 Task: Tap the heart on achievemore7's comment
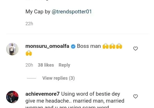point(136,96)
